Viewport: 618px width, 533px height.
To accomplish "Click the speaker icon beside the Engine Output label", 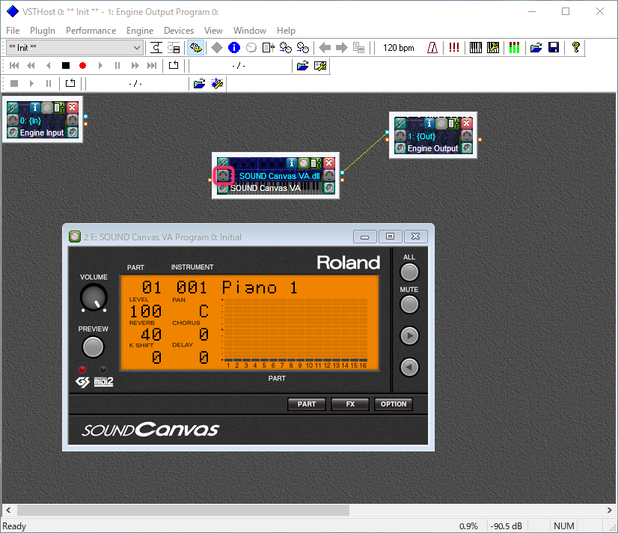I will pyautogui.click(x=400, y=148).
